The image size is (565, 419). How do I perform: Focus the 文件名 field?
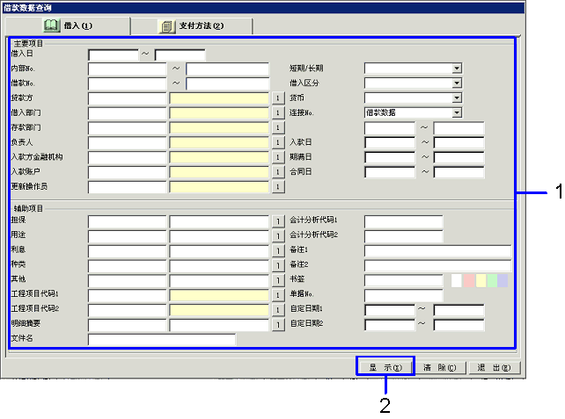coord(162,340)
